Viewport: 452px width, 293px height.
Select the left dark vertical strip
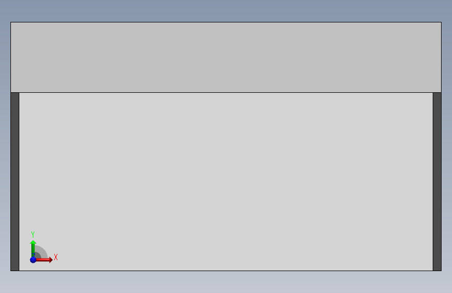tap(15, 181)
